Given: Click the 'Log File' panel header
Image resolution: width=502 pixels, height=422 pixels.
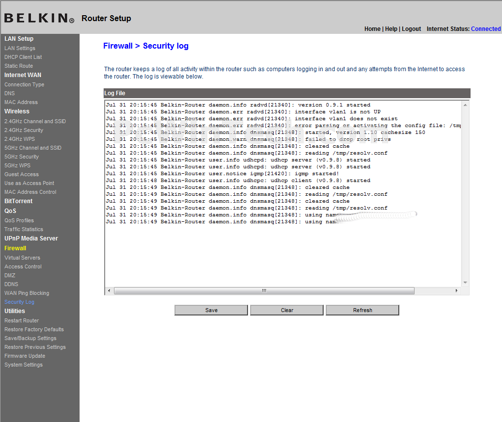Looking at the screenshot, I should coord(287,93).
